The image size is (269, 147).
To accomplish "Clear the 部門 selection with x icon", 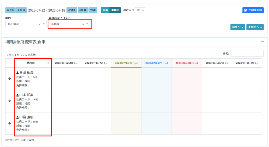I will coord(40,24).
